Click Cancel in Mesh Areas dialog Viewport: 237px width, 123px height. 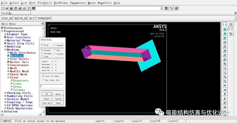[x=58, y=99]
